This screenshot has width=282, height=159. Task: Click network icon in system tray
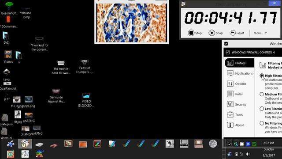[242, 154]
